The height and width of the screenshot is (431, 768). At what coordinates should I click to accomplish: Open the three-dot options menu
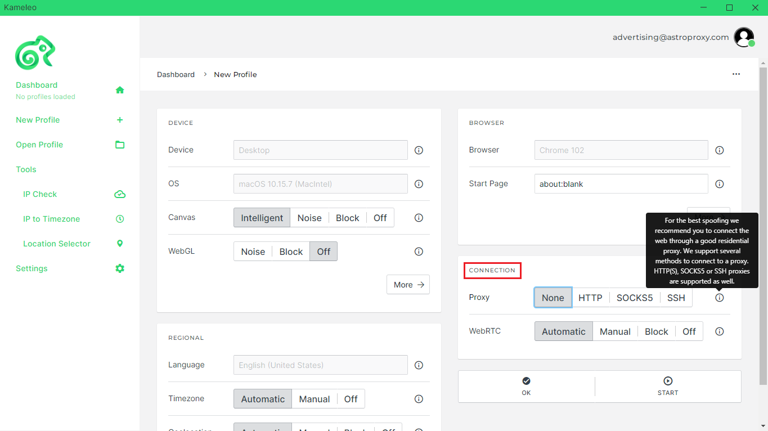click(736, 74)
